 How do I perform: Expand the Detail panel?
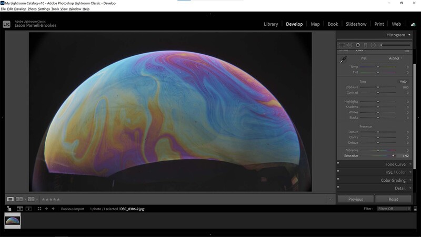410,188
